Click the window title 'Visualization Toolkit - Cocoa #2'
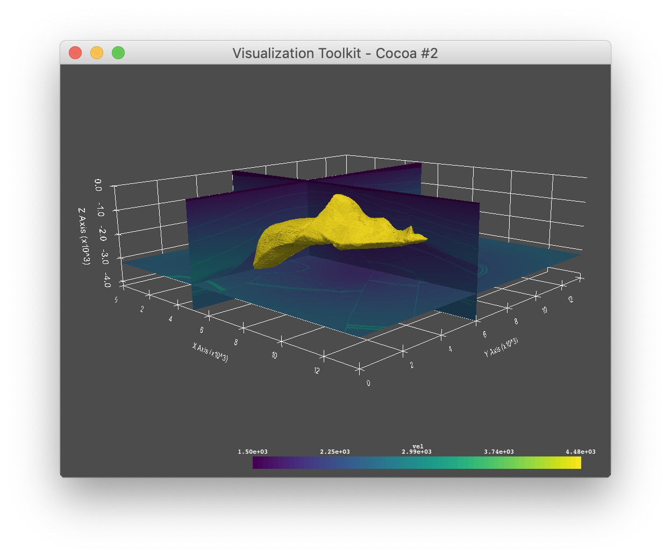Viewport: 671px width, 557px height. pos(335,53)
